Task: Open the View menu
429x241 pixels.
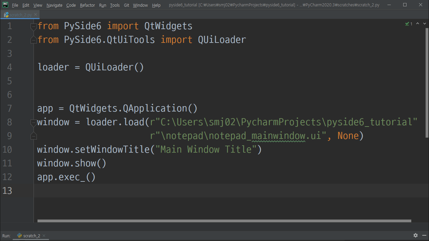Action: 38,5
